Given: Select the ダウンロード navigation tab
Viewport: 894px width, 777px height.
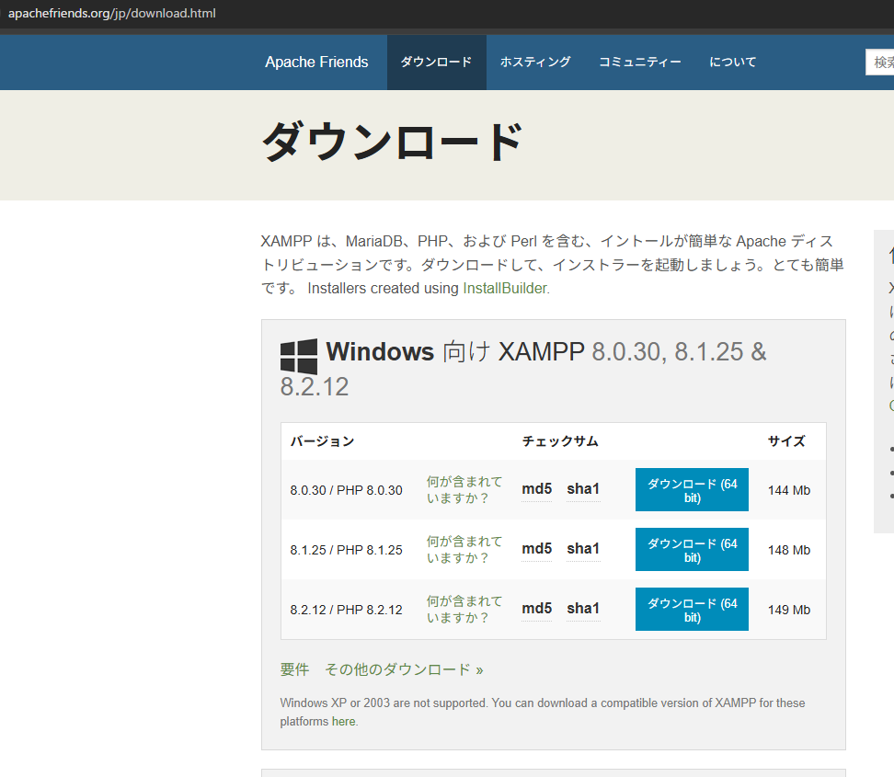Looking at the screenshot, I should pyautogui.click(x=436, y=63).
